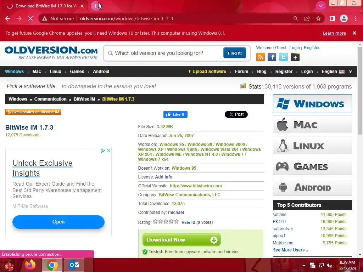Open the Chrome three-dot menu
Viewport: 363px width, 272px height.
(x=355, y=18)
